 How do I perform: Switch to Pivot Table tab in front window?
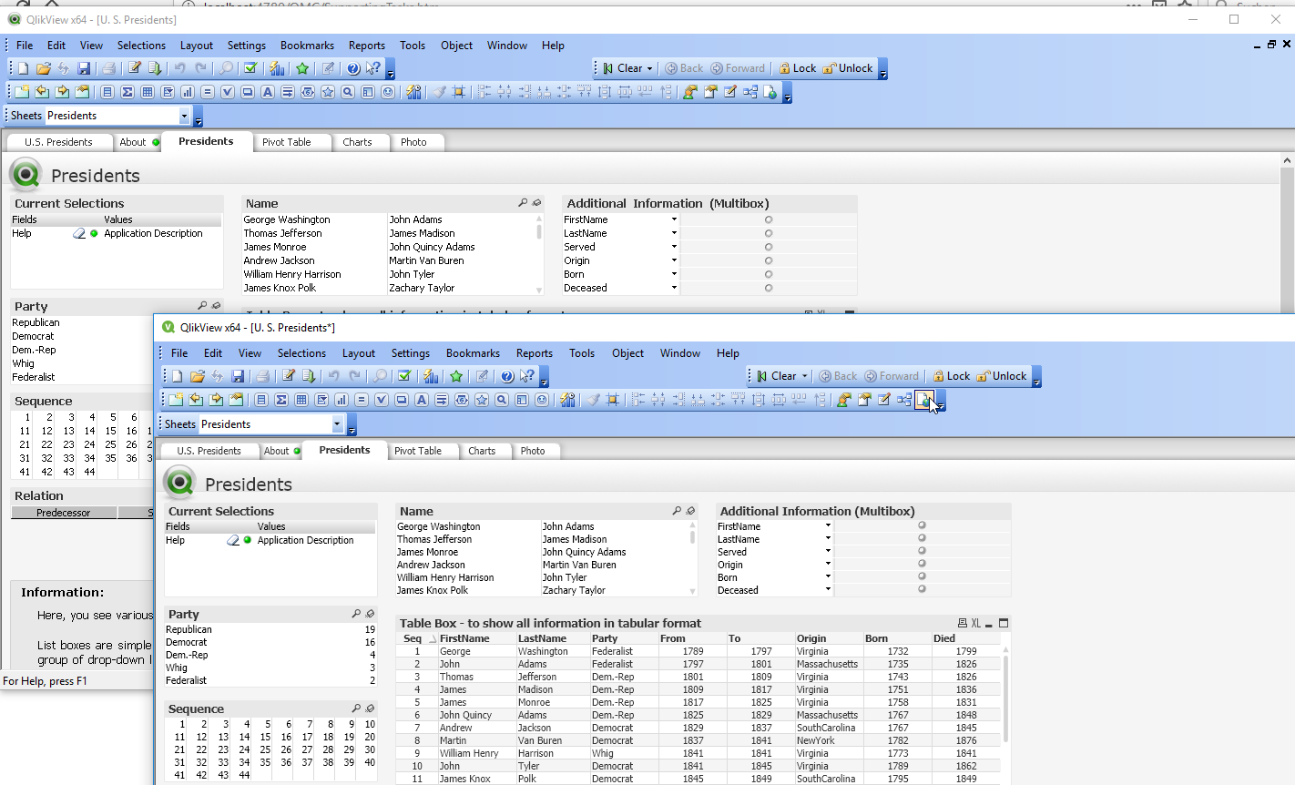click(x=418, y=451)
